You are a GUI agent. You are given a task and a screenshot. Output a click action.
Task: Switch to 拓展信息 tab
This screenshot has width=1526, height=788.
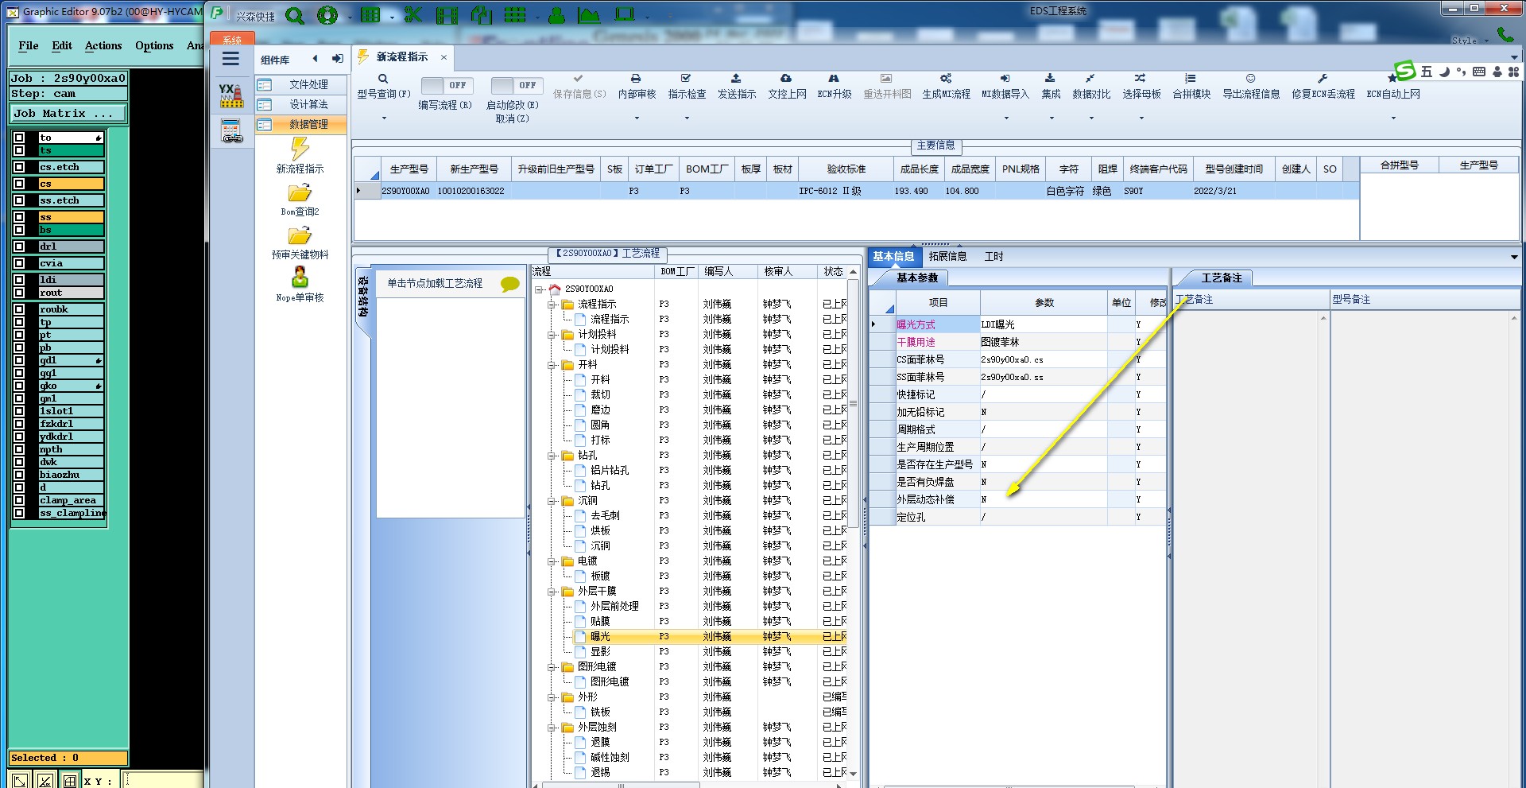tap(947, 256)
